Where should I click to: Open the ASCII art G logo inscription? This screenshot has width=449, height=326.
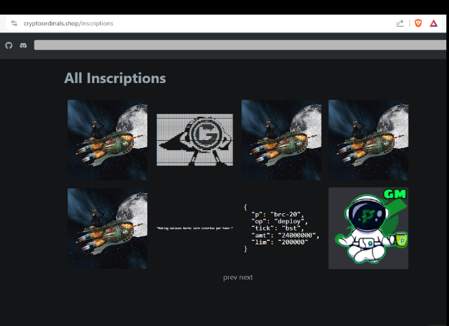(x=194, y=139)
